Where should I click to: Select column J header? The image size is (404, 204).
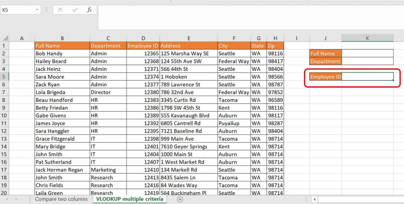[x=325, y=38]
